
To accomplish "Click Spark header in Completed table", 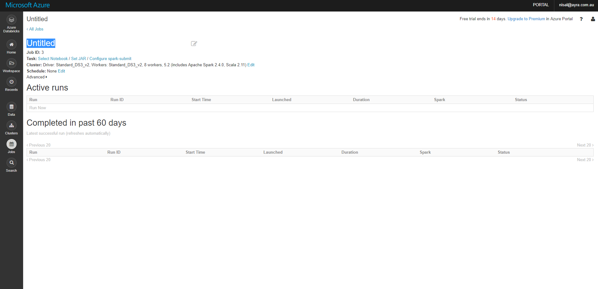I will point(425,152).
